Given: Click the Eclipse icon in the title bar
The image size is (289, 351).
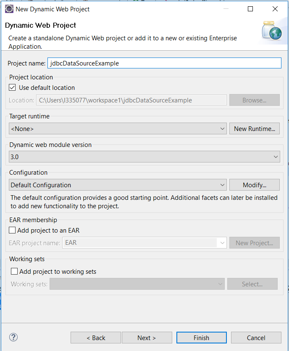Looking at the screenshot, I should click(9, 9).
